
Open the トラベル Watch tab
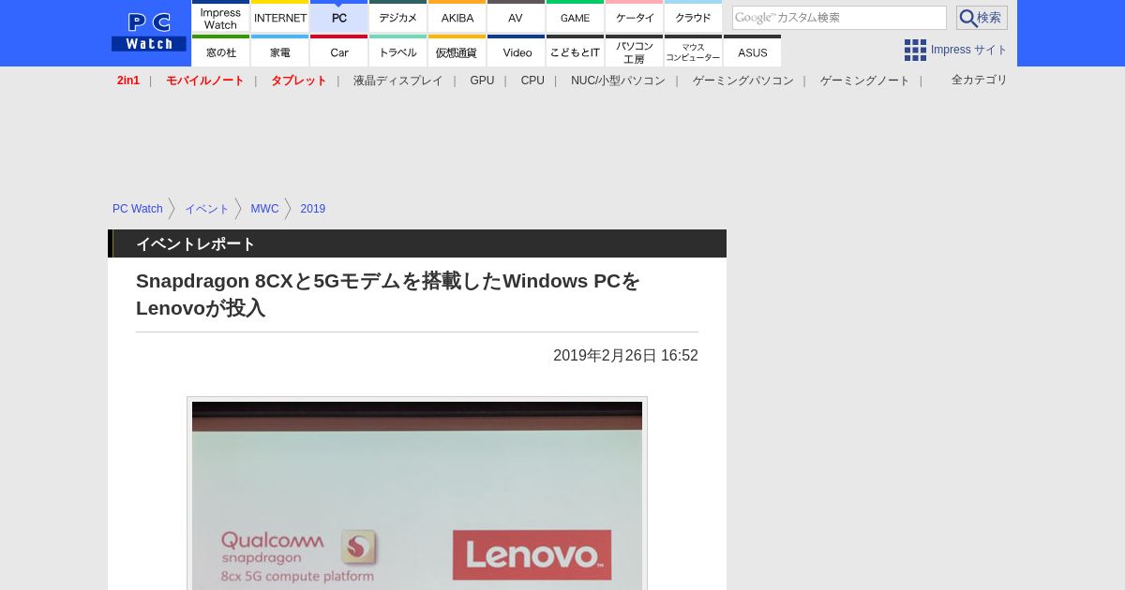tap(398, 52)
